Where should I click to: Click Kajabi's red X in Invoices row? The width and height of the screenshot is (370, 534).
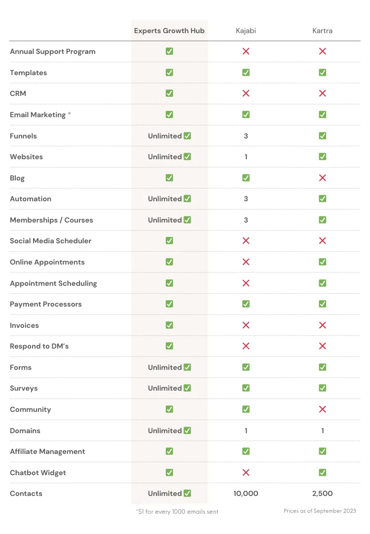[246, 325]
